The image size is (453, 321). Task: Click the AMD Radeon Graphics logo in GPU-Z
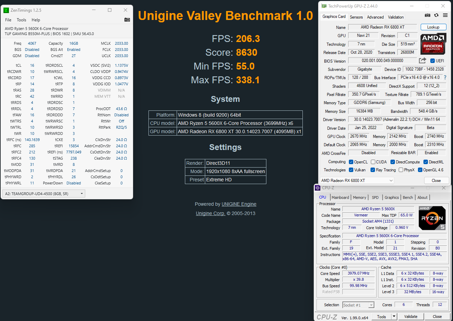(x=433, y=44)
